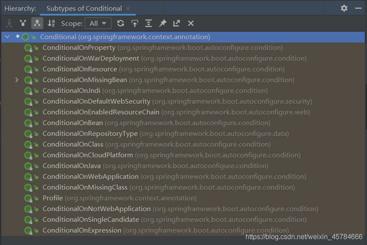
Task: Select ConditionalOnWarDeployment entry
Action: 183,58
